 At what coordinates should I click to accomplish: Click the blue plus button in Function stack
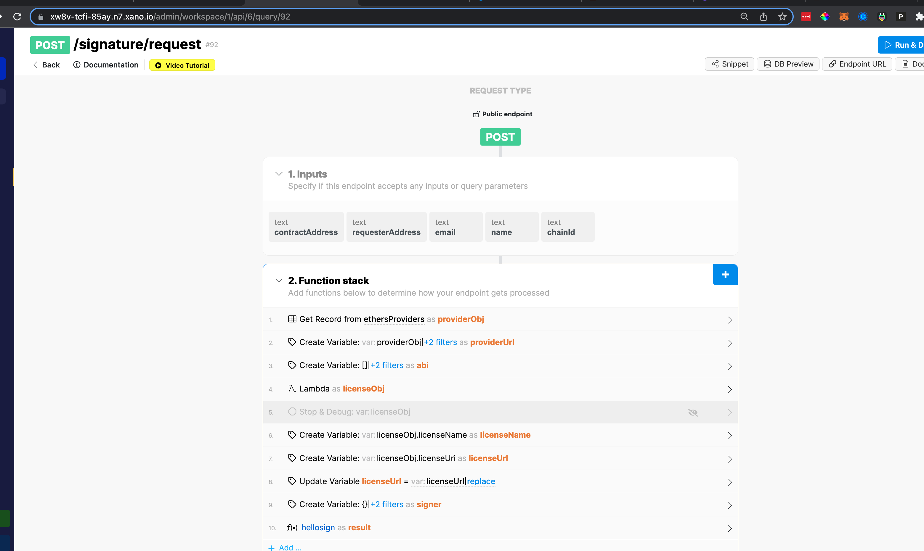pyautogui.click(x=725, y=274)
